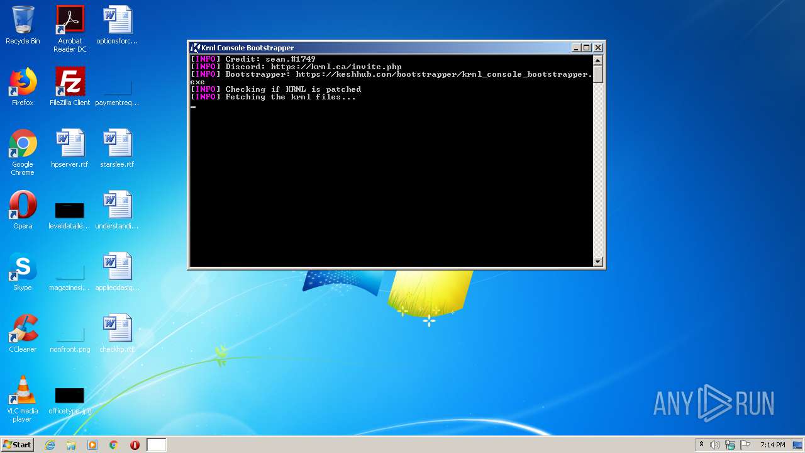Launch Google Chrome desktop shortcut
The image size is (805, 453).
click(x=23, y=152)
